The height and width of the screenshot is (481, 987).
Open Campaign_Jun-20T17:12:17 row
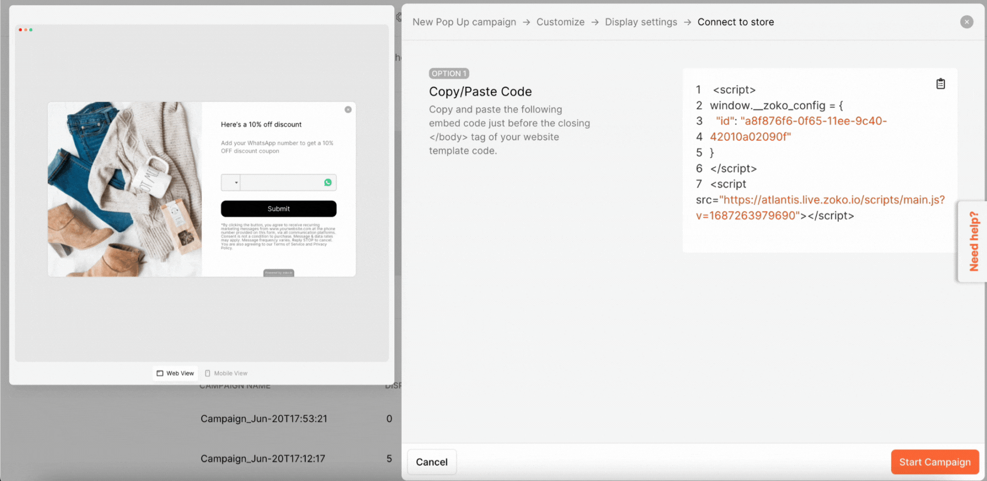(263, 459)
